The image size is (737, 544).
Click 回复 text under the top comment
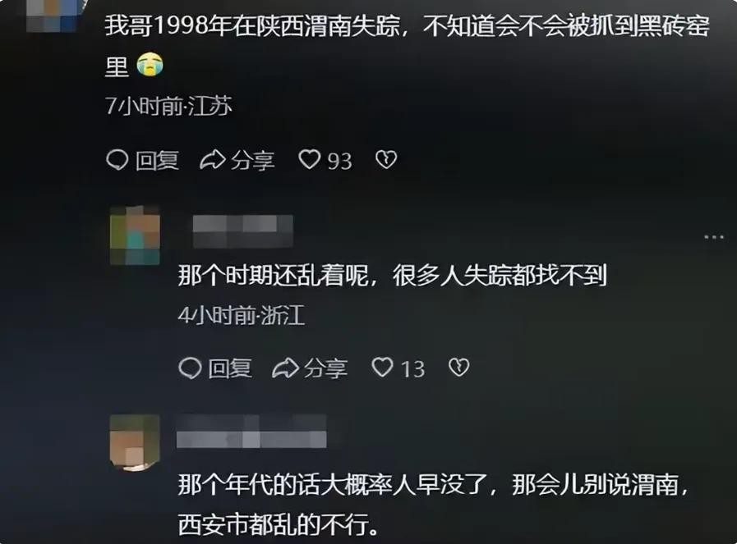click(x=157, y=161)
